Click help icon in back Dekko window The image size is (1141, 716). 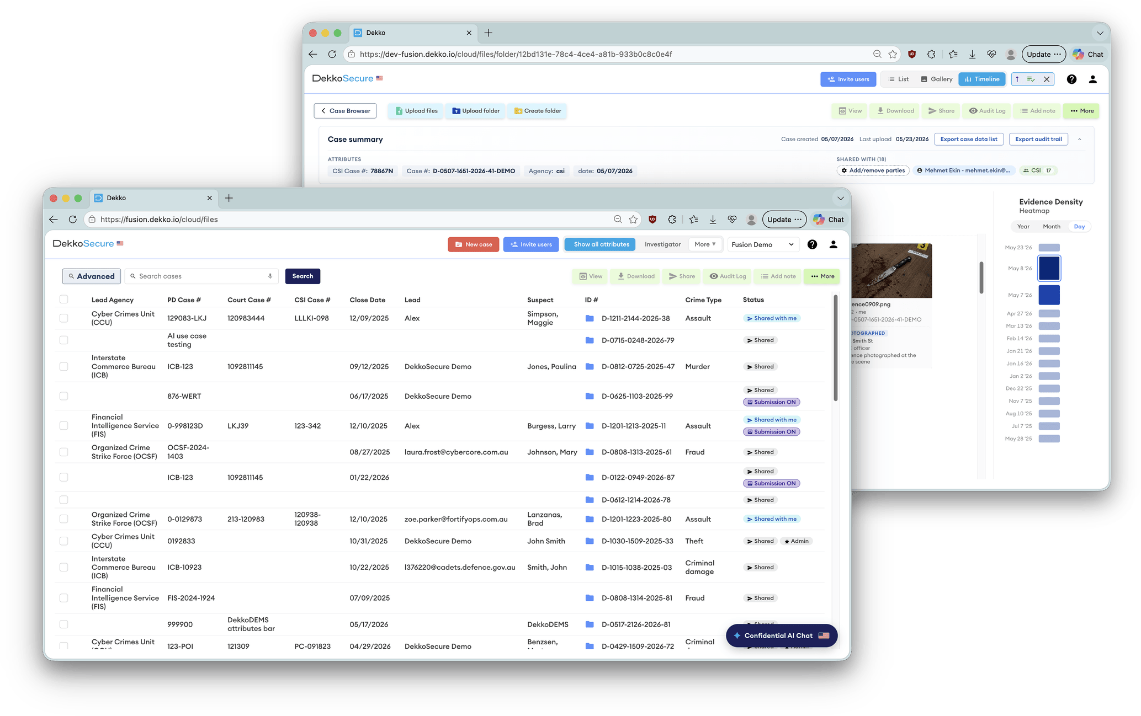(1071, 79)
